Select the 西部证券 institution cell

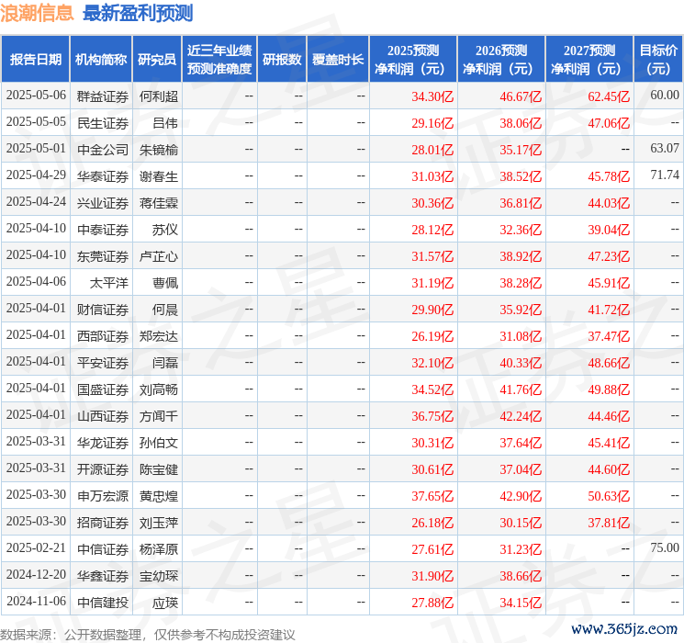coord(103,336)
